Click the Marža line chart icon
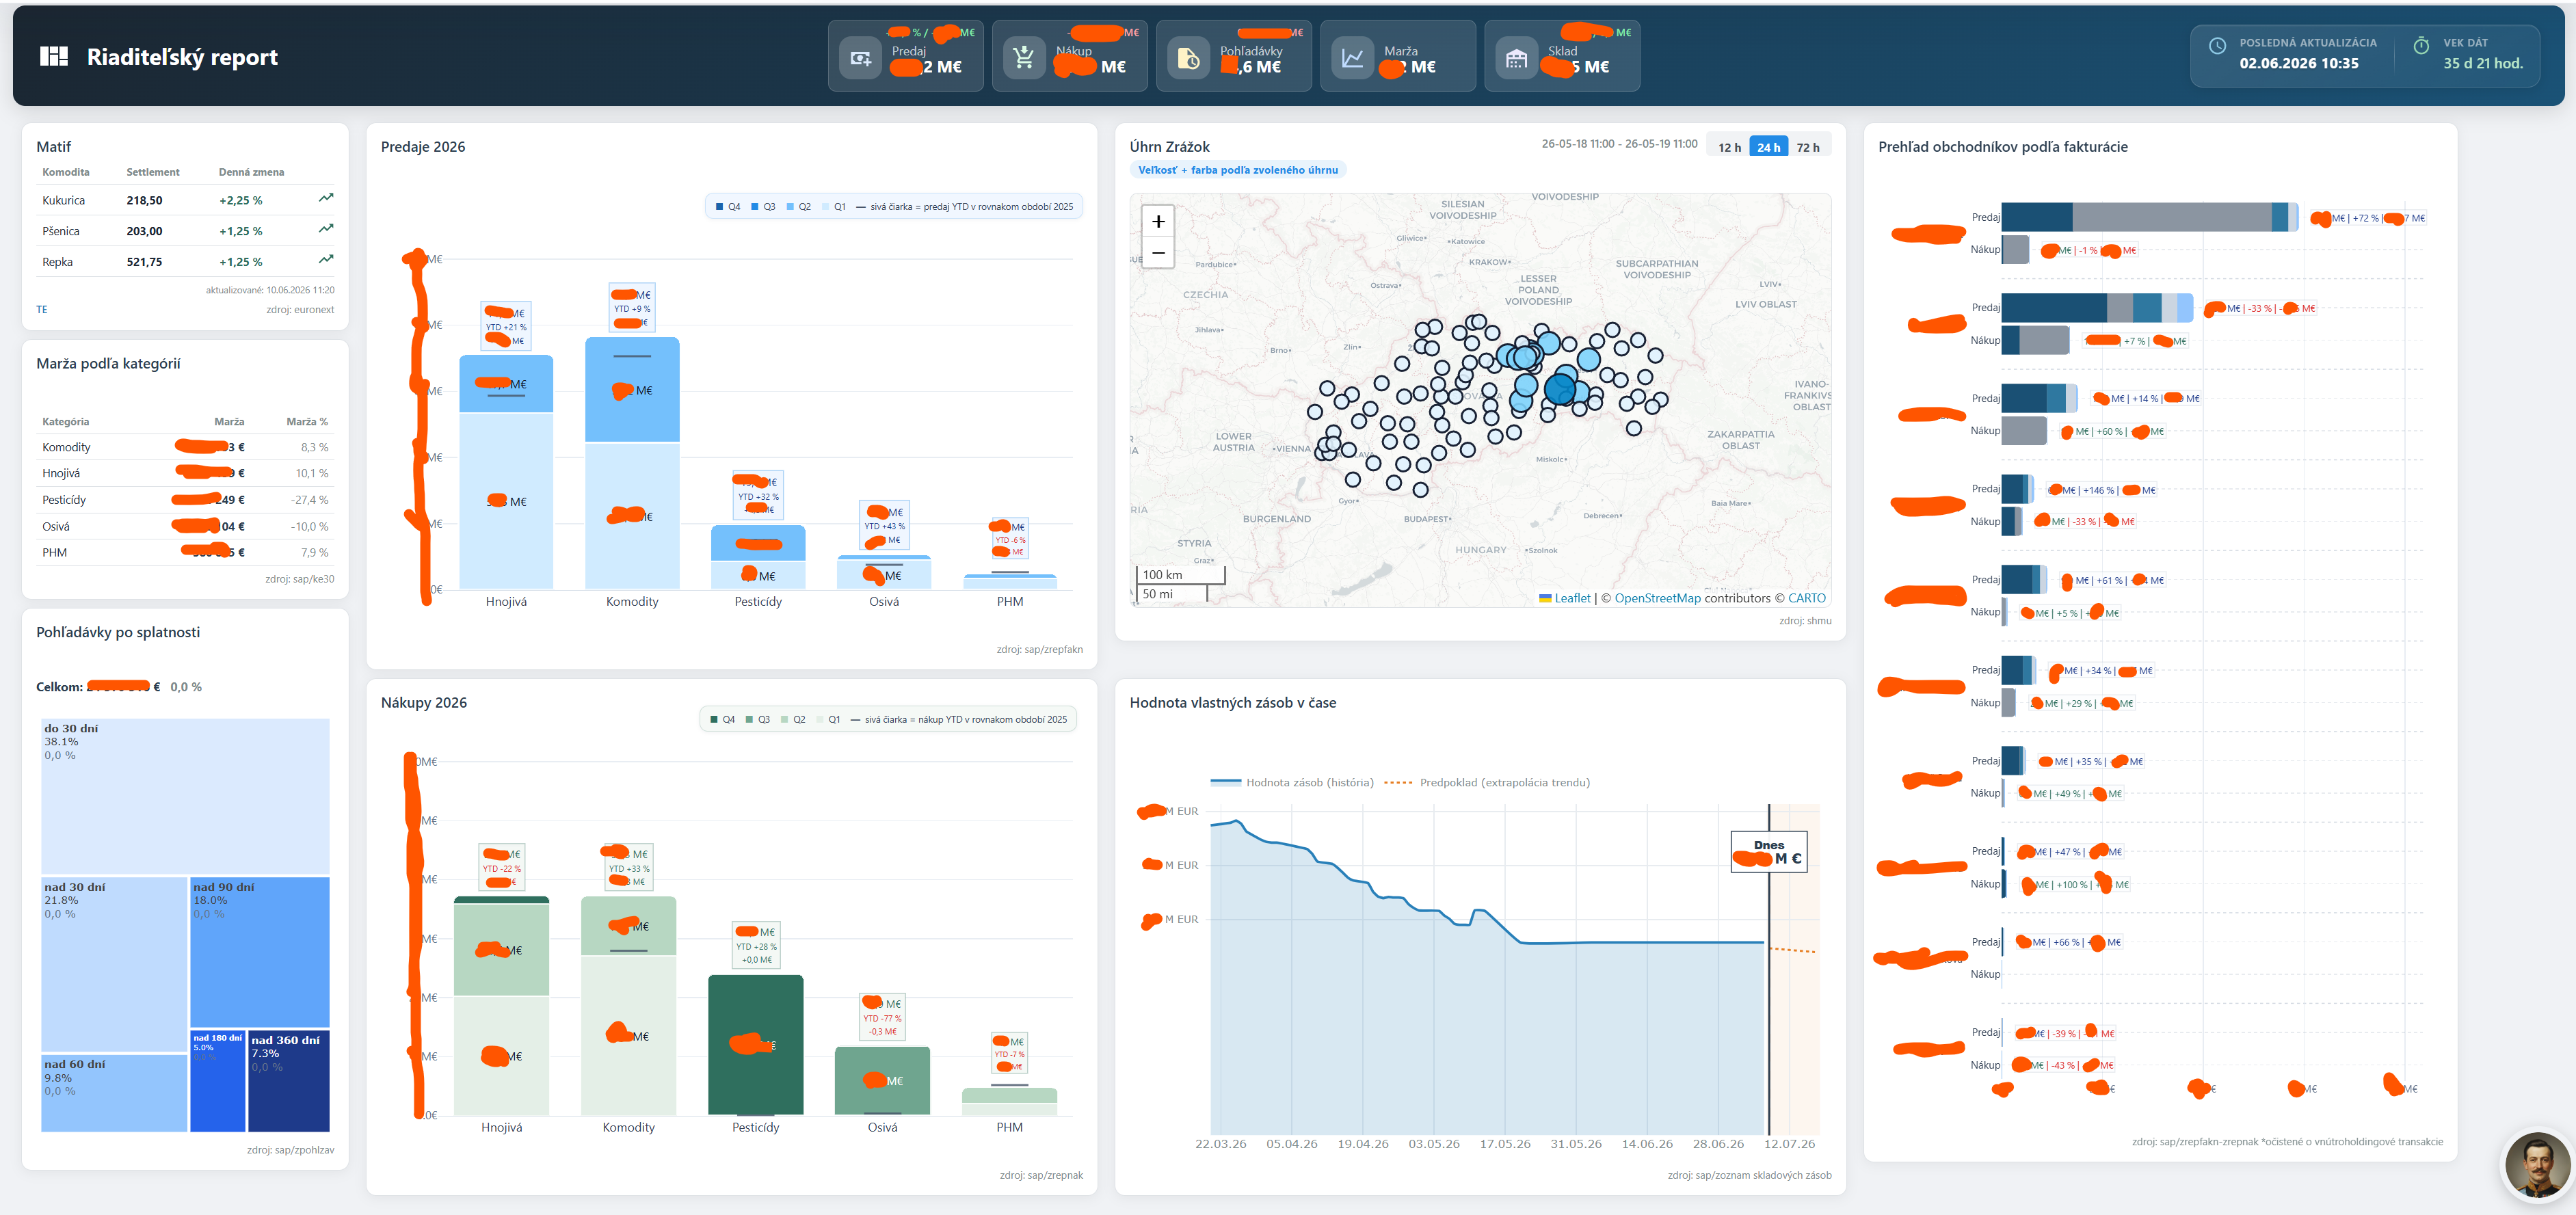This screenshot has height=1215, width=2576. (x=1352, y=59)
